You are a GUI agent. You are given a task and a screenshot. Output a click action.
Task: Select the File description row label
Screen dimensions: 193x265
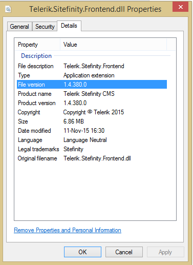pyautogui.click(x=36, y=66)
